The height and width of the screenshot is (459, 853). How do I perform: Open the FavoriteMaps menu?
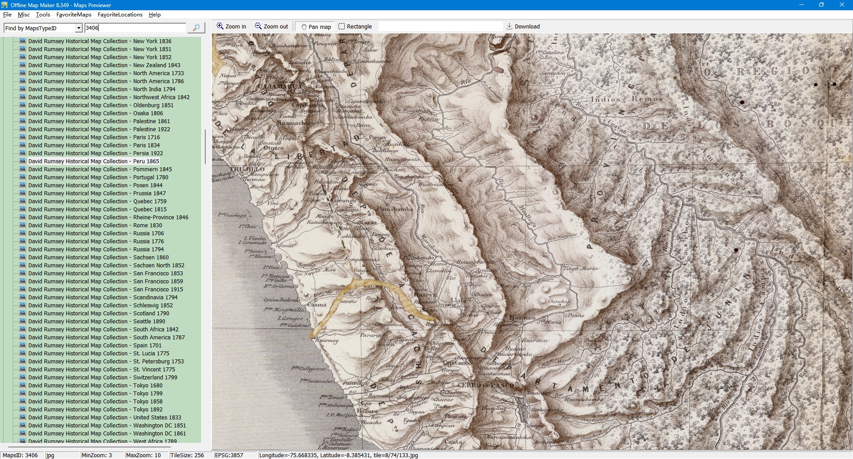point(74,15)
